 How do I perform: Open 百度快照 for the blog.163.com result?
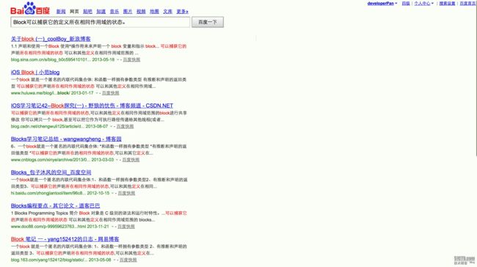(128, 260)
